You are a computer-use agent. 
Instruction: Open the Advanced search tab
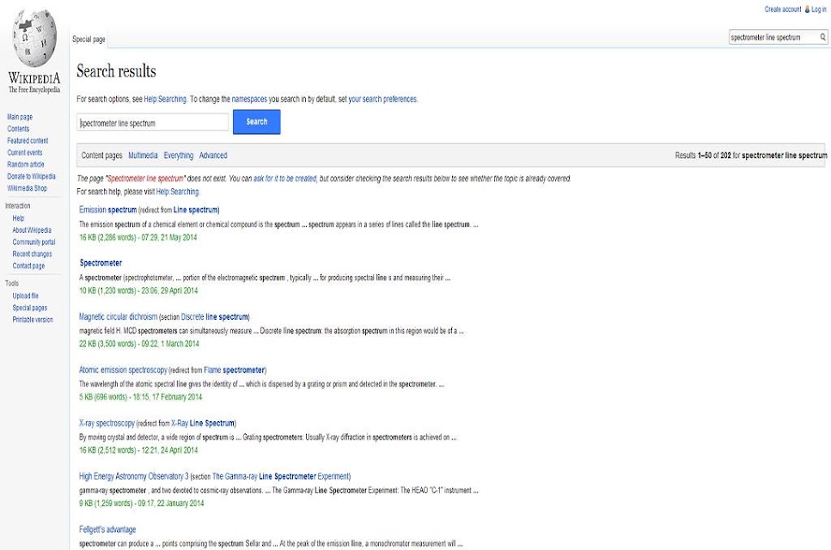[x=213, y=156]
